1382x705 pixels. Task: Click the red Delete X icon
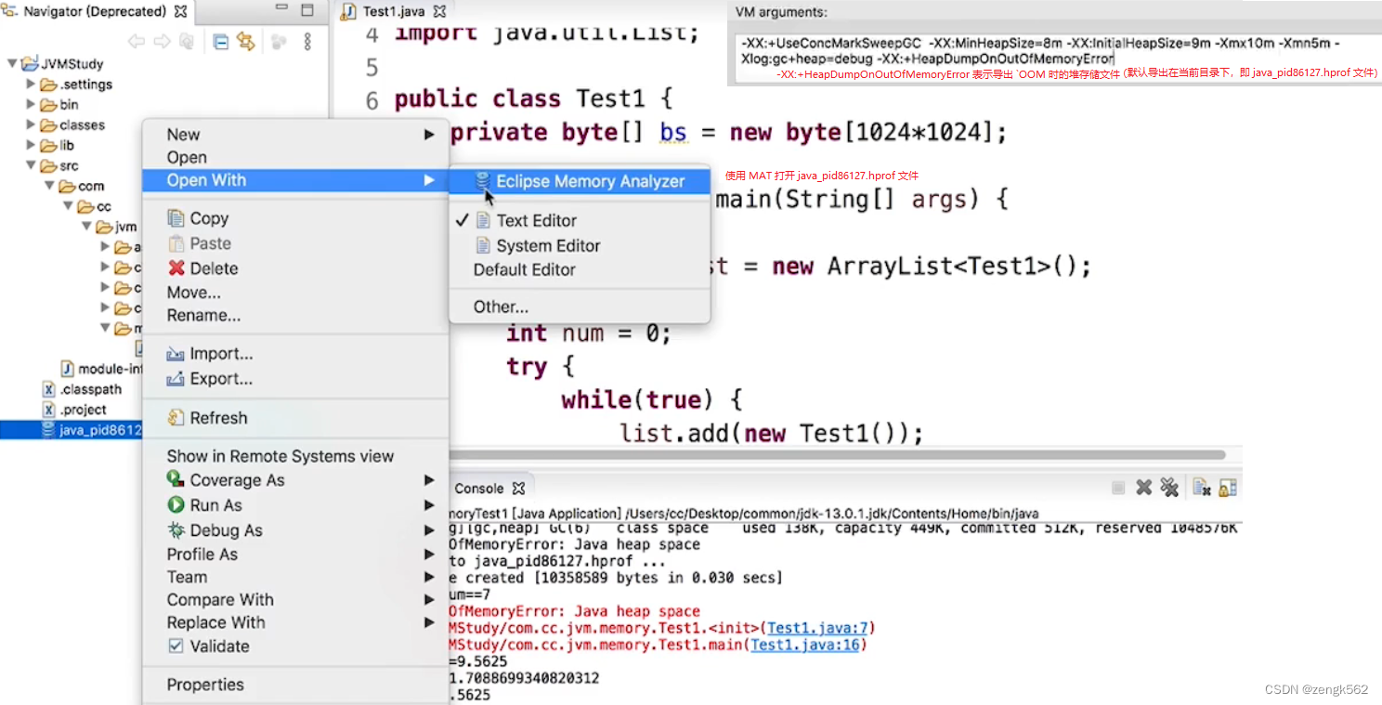pos(176,268)
